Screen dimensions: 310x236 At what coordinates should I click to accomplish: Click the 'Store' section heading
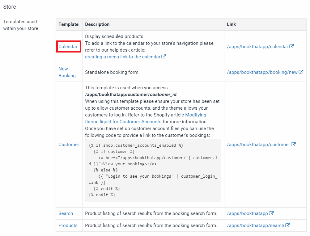10,7
